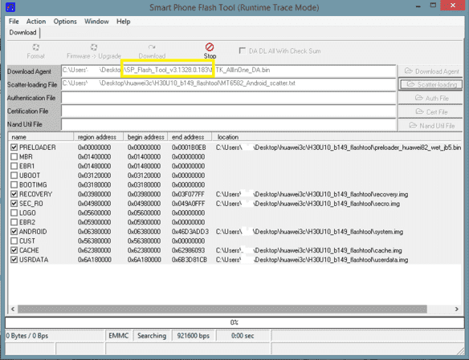Click the begin address column header
The width and height of the screenshot is (469, 360).
[x=145, y=137]
